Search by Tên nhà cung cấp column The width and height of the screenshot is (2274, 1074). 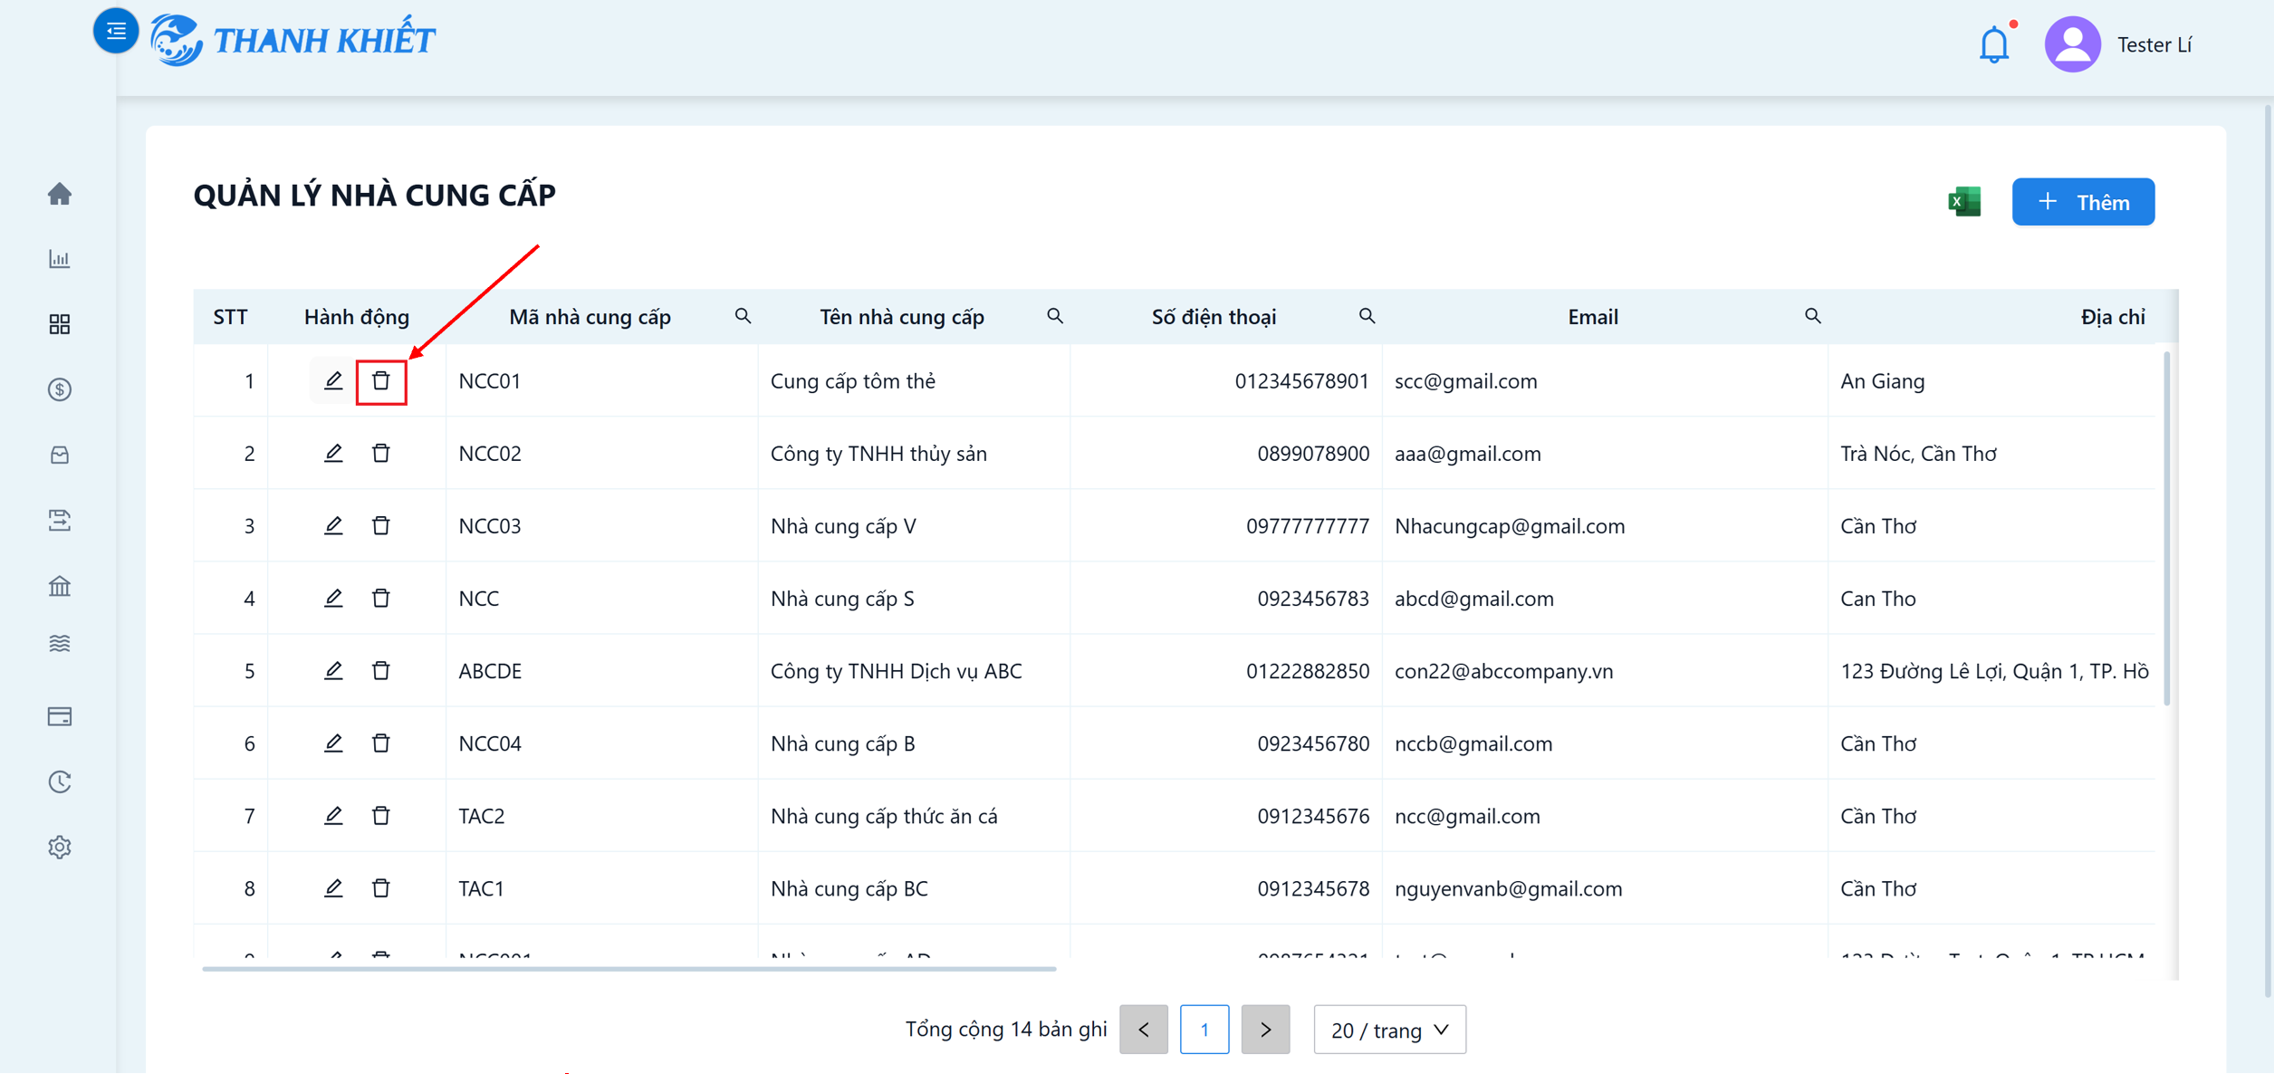point(1055,316)
